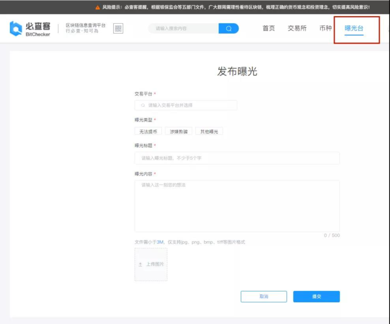The image size is (390, 324).
Task: Select exposure type 涉嫌欺骗
Action: [x=179, y=131]
